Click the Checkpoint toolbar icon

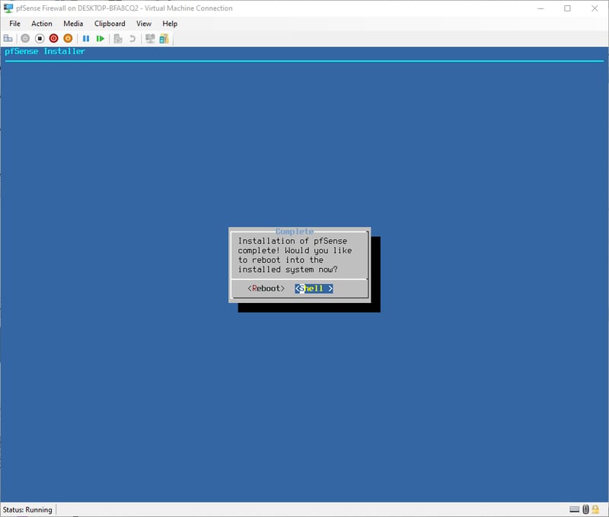[x=118, y=38]
